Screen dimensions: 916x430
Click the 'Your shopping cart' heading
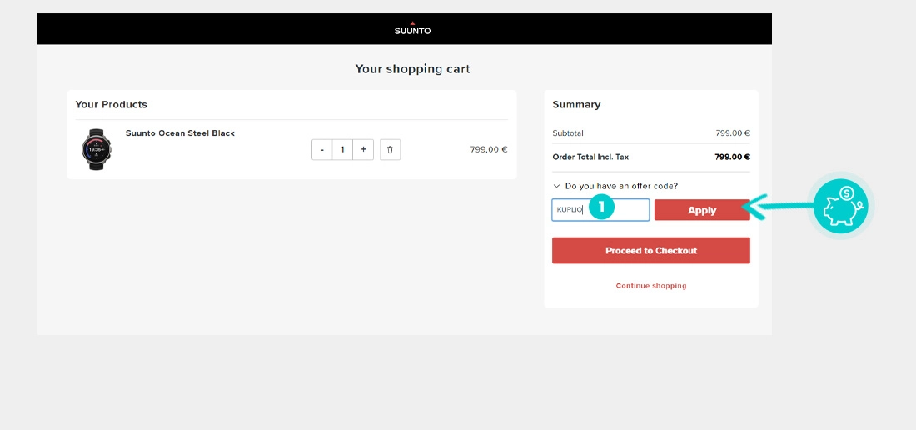tap(412, 69)
